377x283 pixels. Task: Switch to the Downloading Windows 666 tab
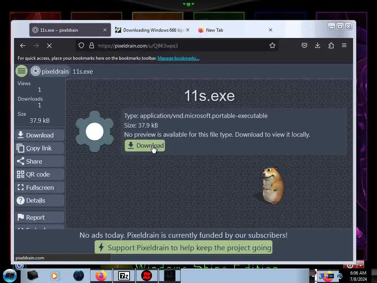coord(152,30)
